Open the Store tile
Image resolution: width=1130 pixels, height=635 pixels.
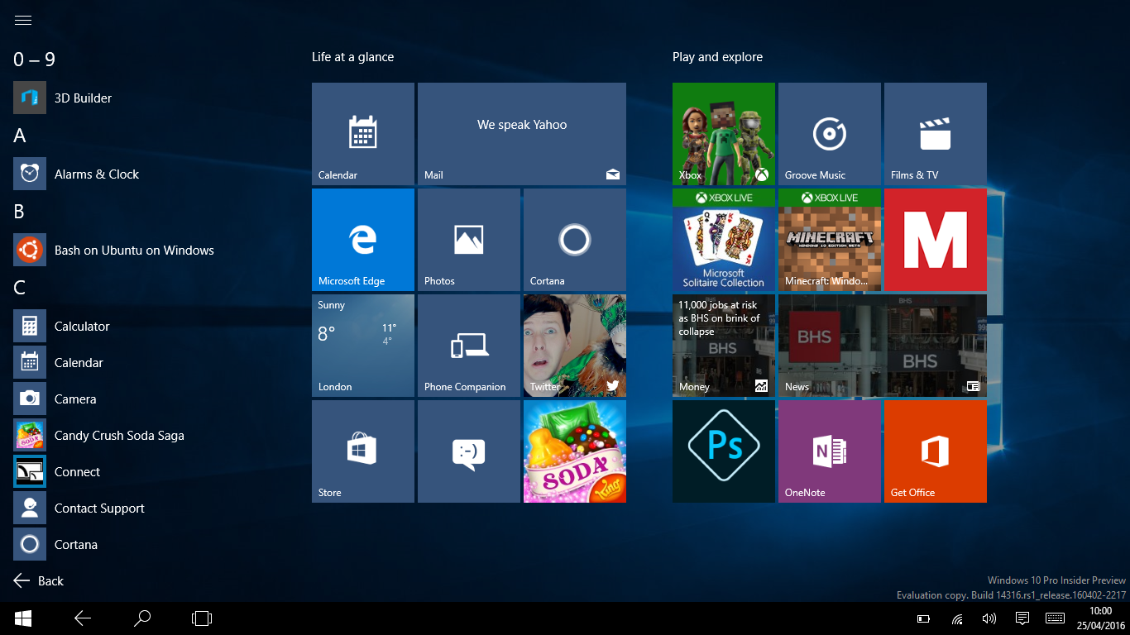point(362,451)
